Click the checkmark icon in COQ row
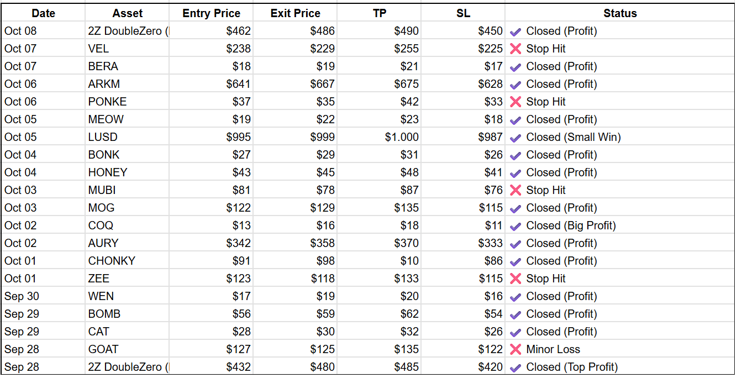737x378 pixels. point(515,226)
